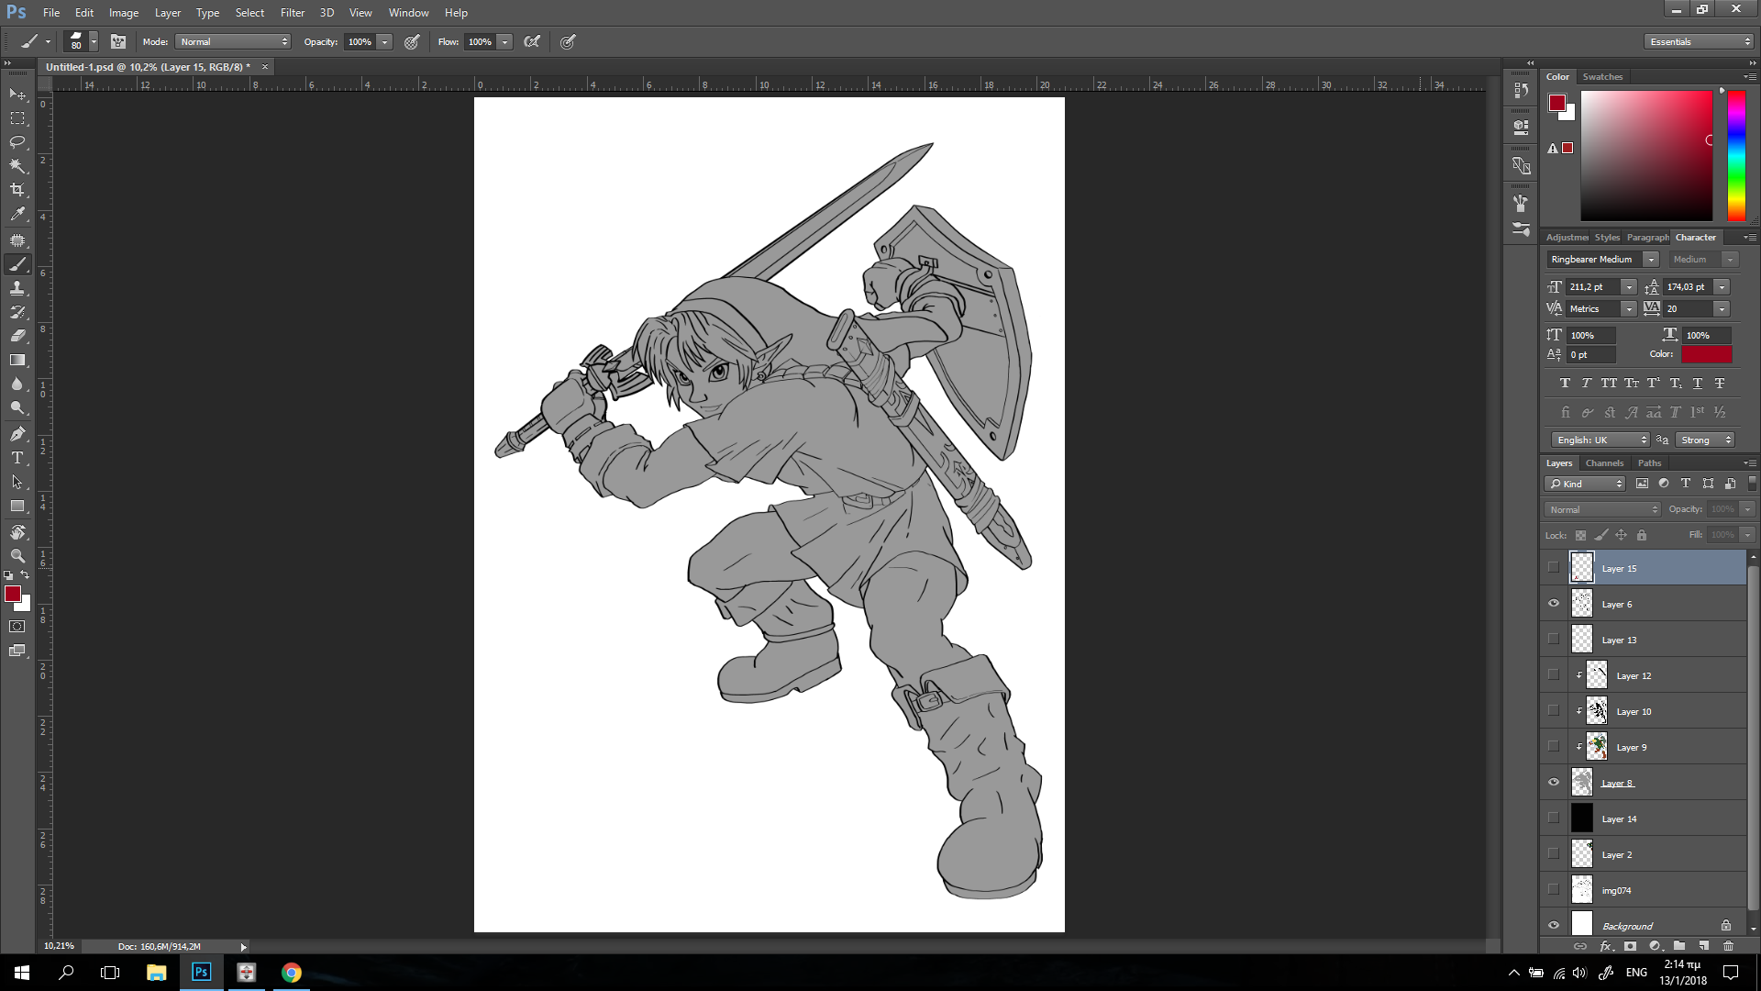Viewport: 1761px width, 991px height.
Task: Select the Lasso tool
Action: tap(17, 142)
